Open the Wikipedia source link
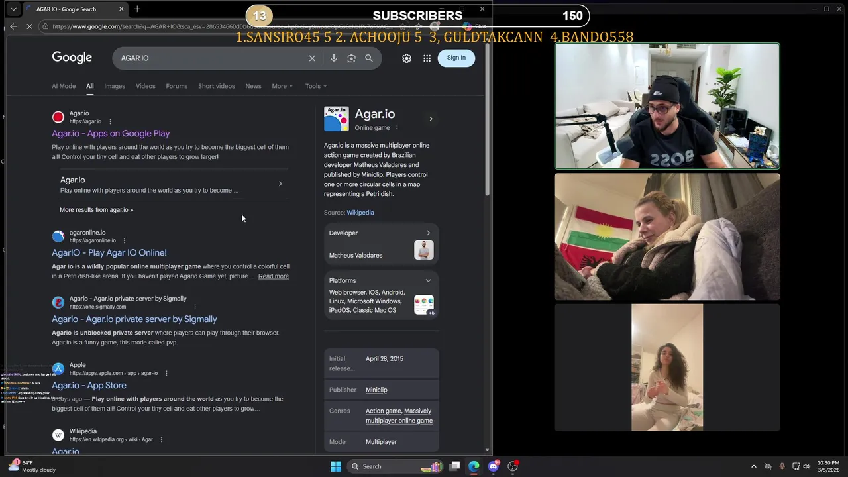 click(360, 213)
